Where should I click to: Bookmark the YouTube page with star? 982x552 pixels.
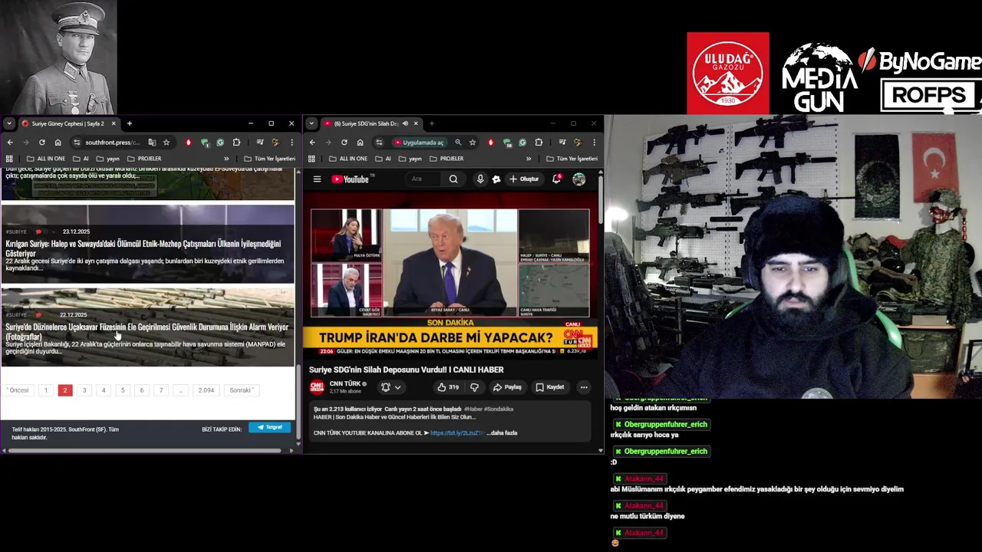[x=472, y=143]
